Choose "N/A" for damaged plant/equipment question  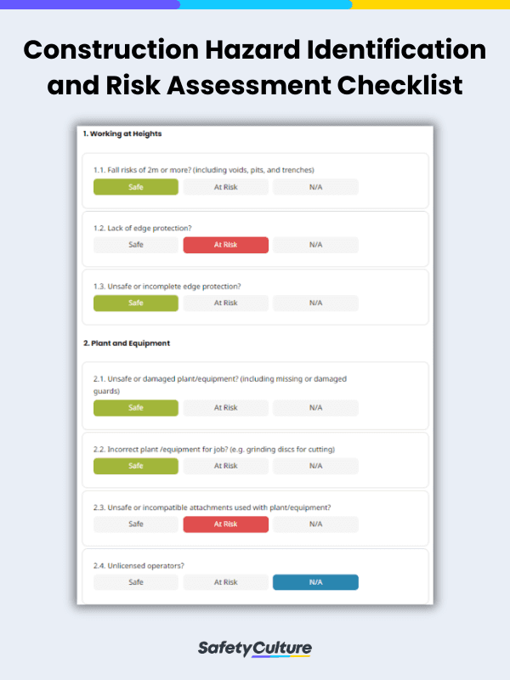315,408
